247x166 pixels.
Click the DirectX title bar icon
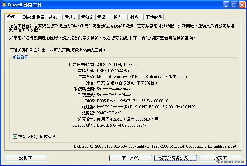4,5
